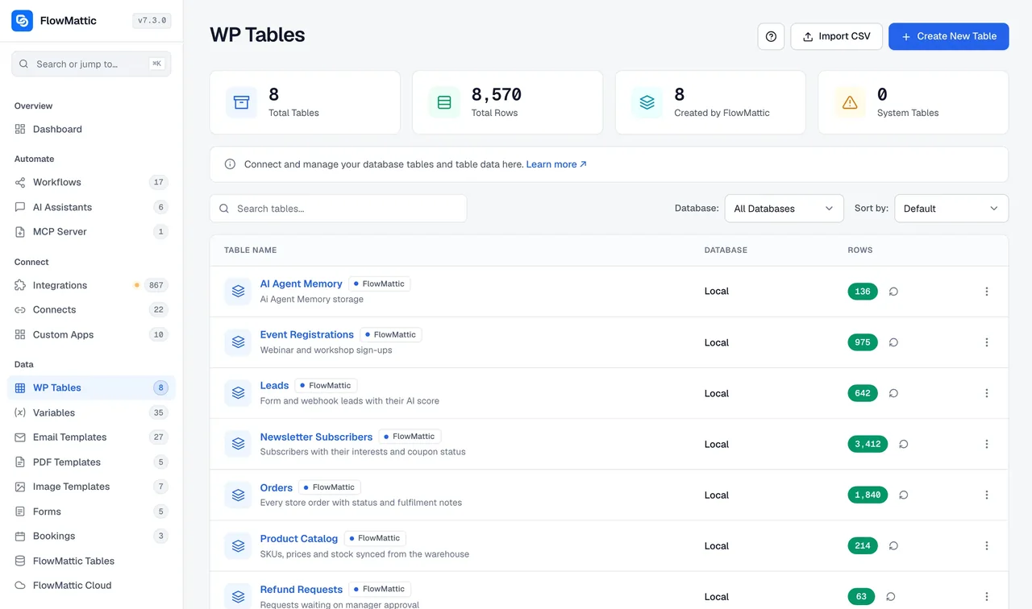Click the System Tables warning icon

pyautogui.click(x=850, y=102)
